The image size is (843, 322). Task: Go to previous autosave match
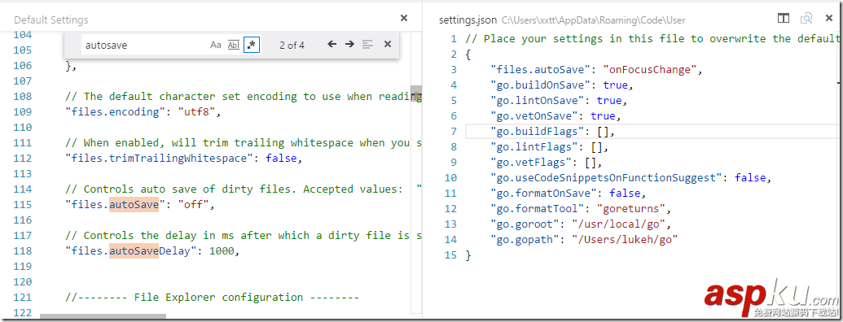(x=332, y=45)
